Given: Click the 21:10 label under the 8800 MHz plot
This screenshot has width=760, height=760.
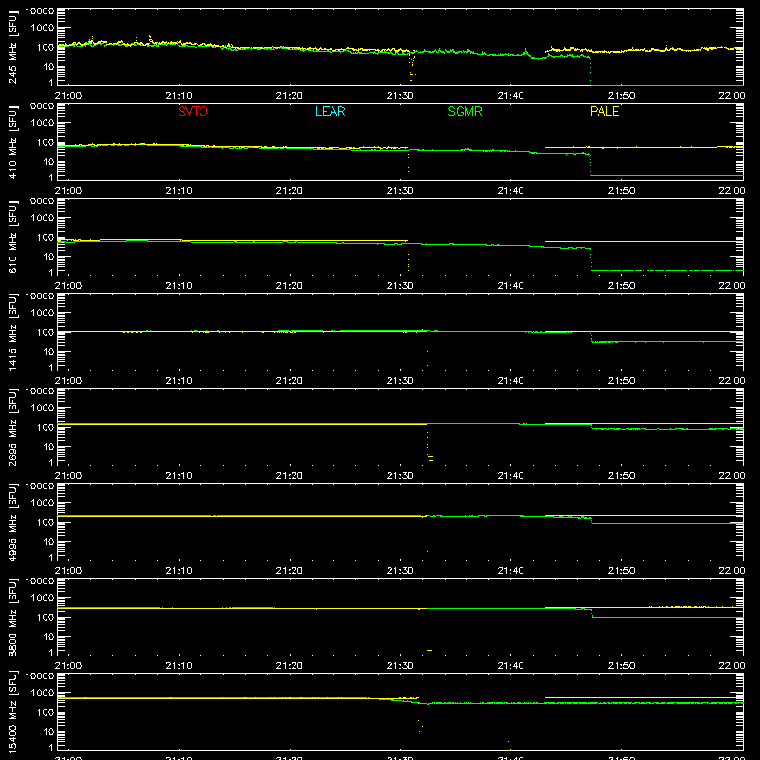Looking at the screenshot, I should click(x=179, y=666).
